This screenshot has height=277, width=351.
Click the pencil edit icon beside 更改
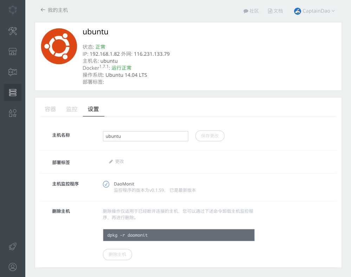[x=111, y=162]
